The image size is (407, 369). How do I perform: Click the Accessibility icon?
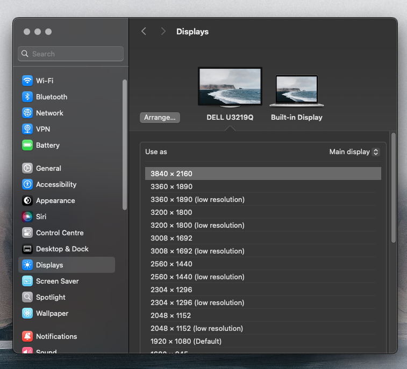(27, 184)
